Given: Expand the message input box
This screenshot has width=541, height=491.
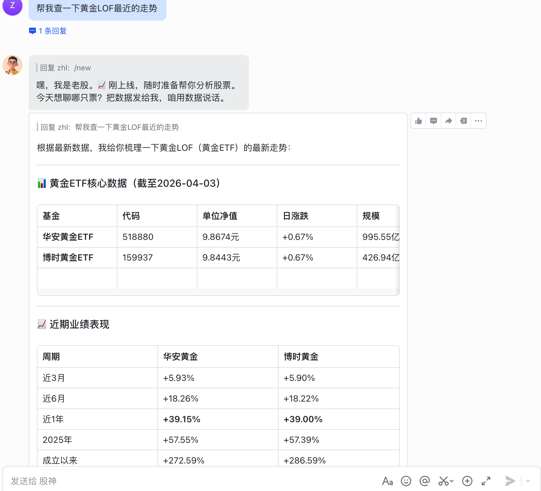Looking at the screenshot, I should pos(486,481).
